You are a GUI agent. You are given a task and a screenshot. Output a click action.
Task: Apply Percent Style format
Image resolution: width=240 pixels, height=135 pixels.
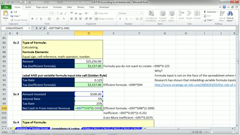126,19
